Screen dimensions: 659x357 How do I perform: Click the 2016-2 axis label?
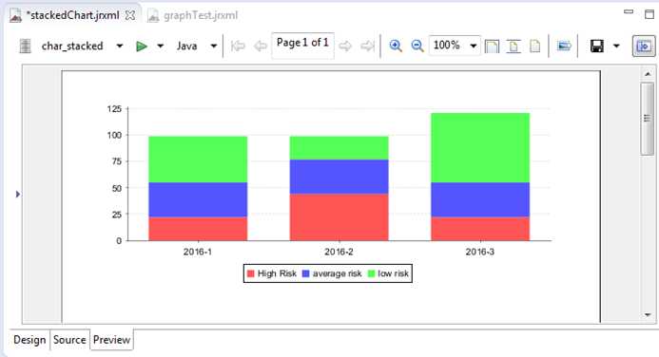339,252
